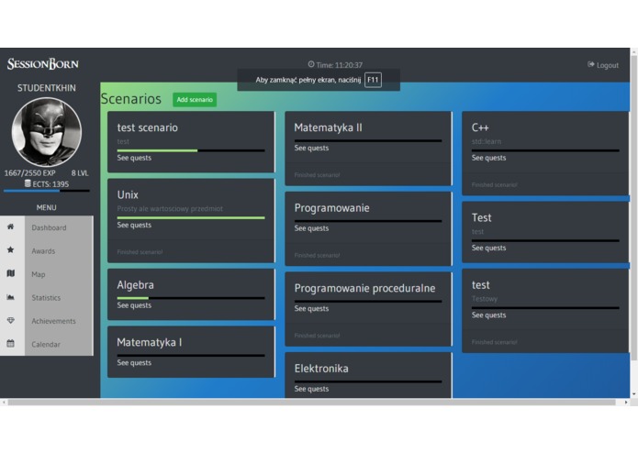
Task: Click Finished scenario text under Unix
Action: [x=140, y=252]
